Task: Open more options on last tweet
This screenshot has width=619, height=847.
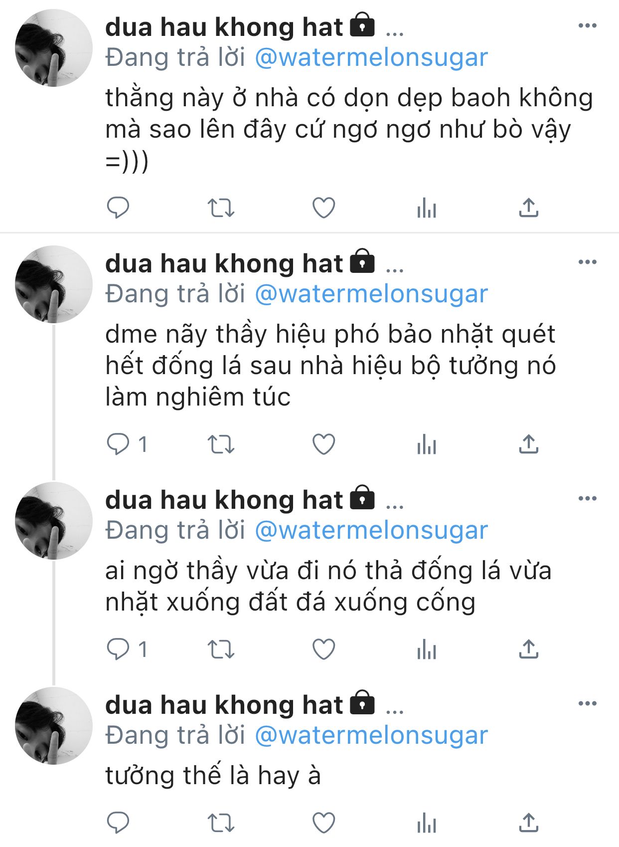Action: pos(587,704)
